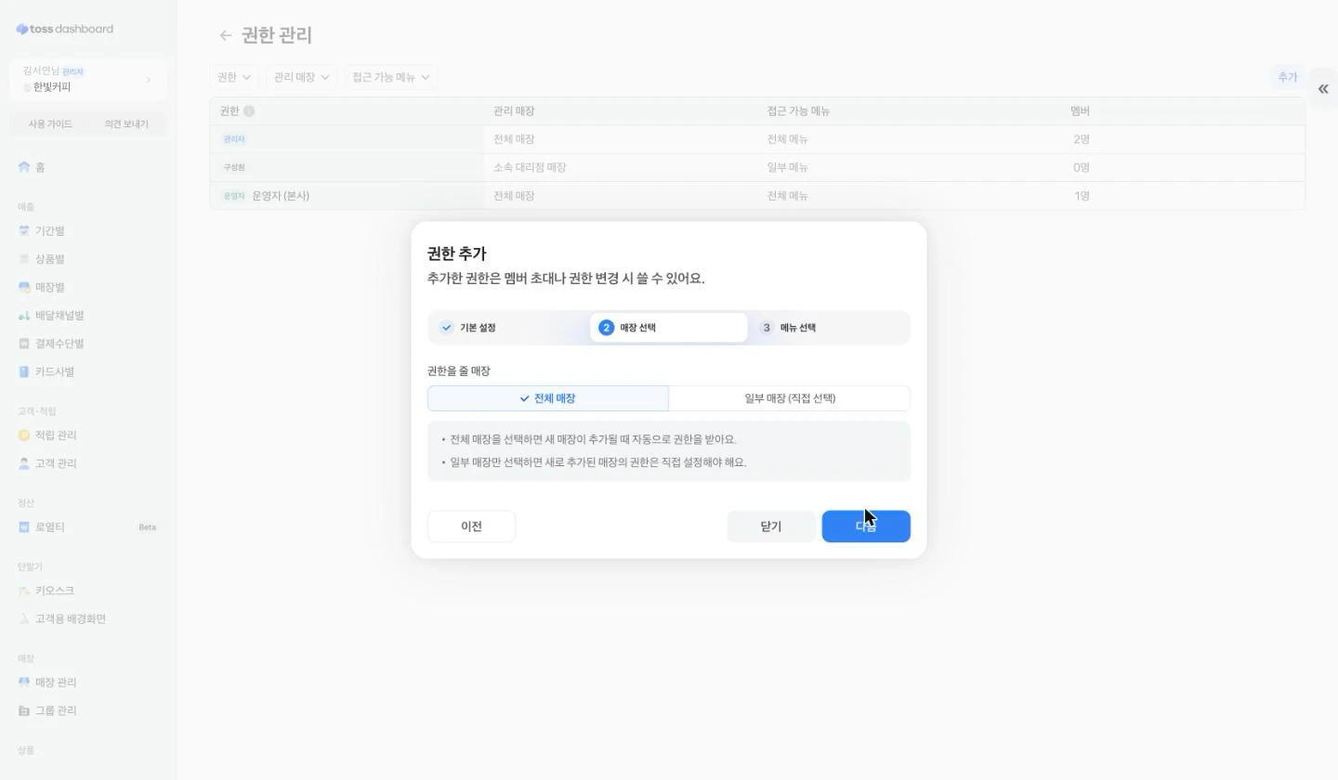This screenshot has height=780, width=1338.
Task: Click the 접근 가능 메뉴 column header
Action: (798, 111)
